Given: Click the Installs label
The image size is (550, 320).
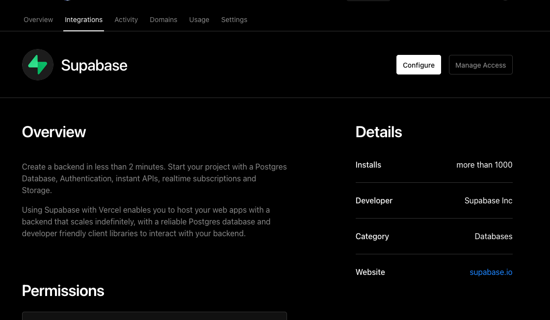Looking at the screenshot, I should pyautogui.click(x=368, y=165).
